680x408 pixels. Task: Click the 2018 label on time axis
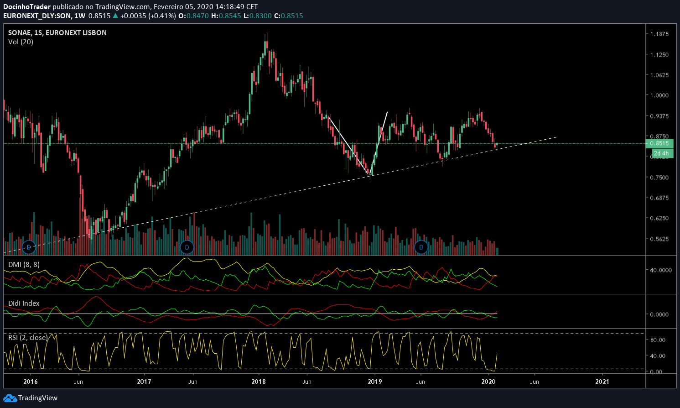(x=259, y=382)
